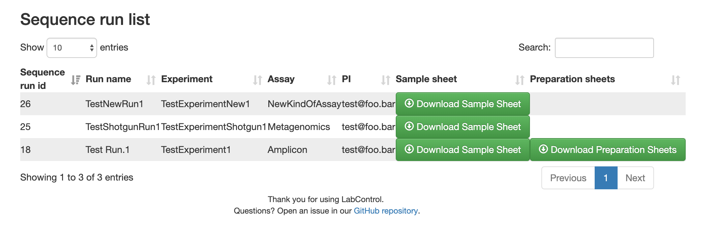Click the Assay column header
Screen dimensions: 714x225
click(281, 79)
